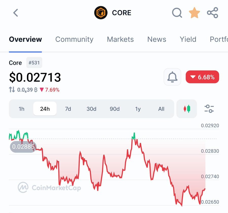
Task: Tap the share icon
Action: tap(212, 13)
